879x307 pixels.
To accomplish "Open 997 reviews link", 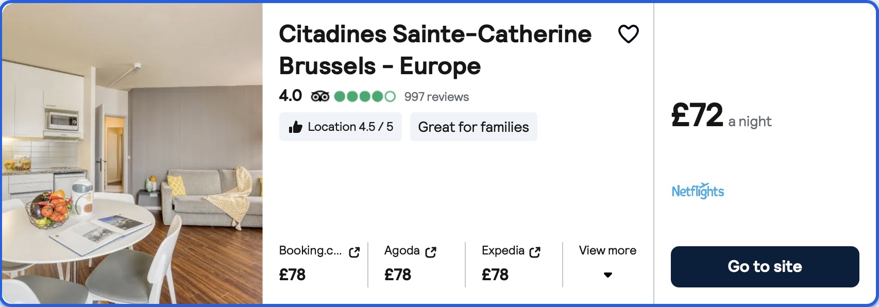I will [x=436, y=97].
